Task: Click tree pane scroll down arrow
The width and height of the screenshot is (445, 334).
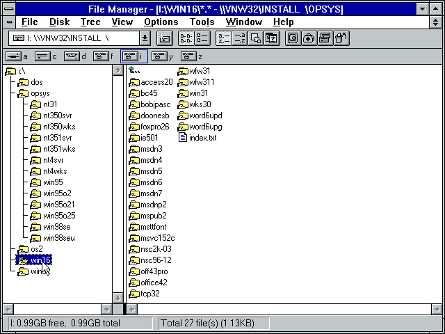Action: (x=118, y=298)
